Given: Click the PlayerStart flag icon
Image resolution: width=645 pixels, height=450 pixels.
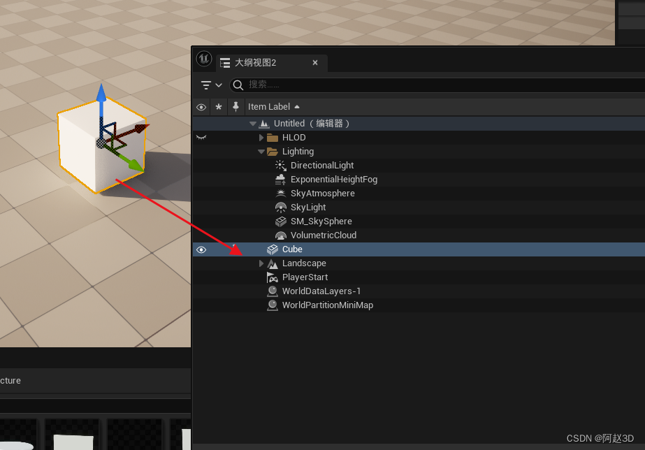Looking at the screenshot, I should pos(273,277).
